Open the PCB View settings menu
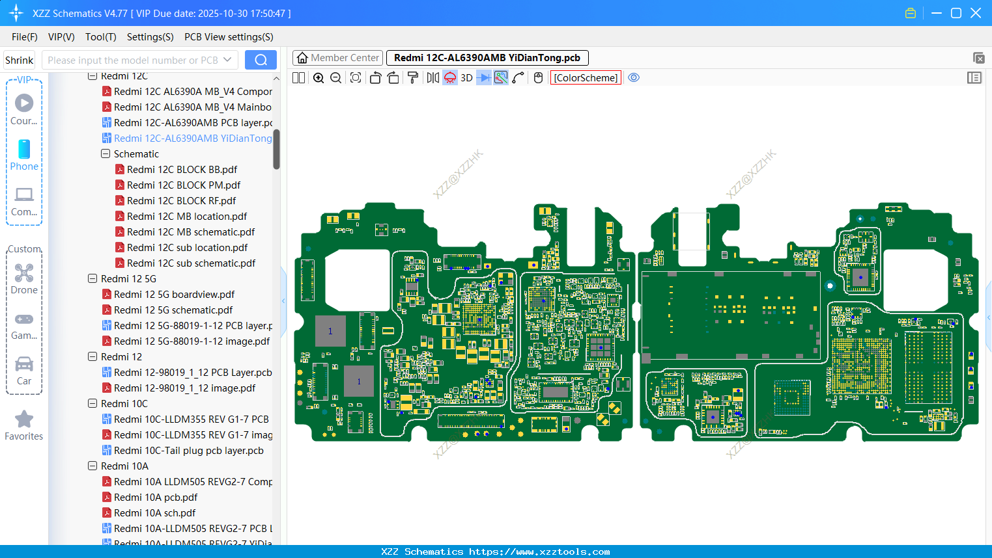992x558 pixels. [228, 37]
